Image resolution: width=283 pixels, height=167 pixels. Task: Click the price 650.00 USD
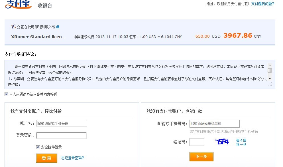click(x=208, y=36)
